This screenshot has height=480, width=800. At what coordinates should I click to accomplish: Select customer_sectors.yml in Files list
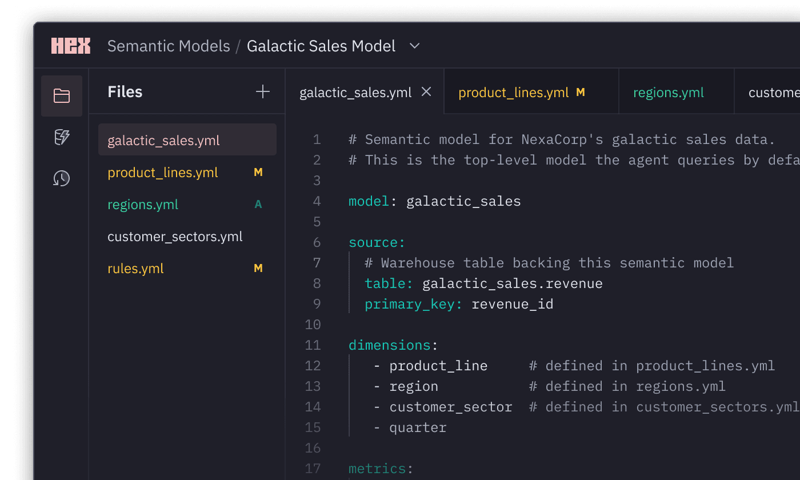[187, 236]
